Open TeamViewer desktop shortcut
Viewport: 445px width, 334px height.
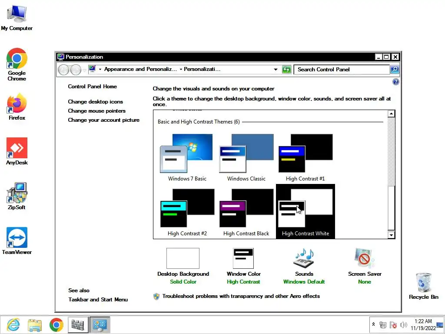17,240
